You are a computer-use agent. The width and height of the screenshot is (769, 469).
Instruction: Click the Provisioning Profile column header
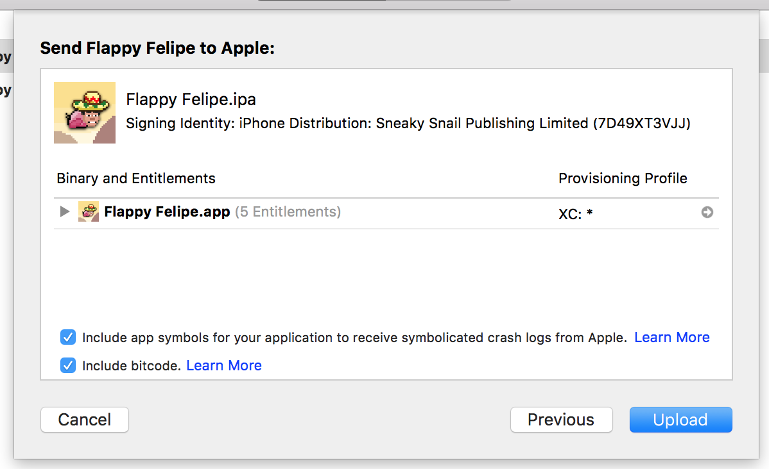point(623,179)
